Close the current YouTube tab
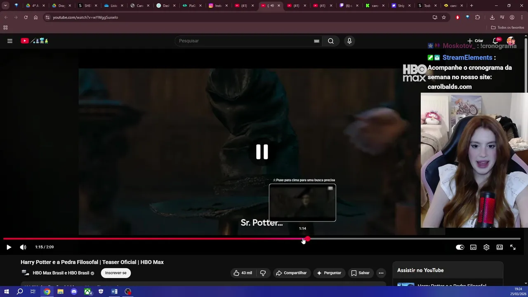The image size is (528, 297). coord(279,6)
